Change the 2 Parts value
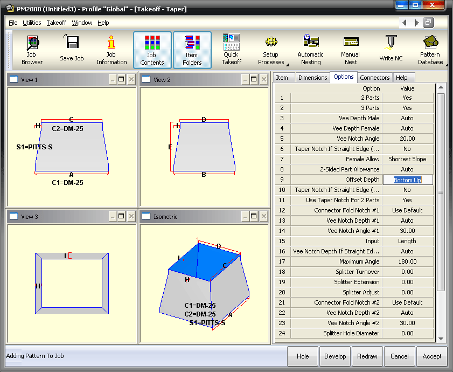 tap(408, 98)
